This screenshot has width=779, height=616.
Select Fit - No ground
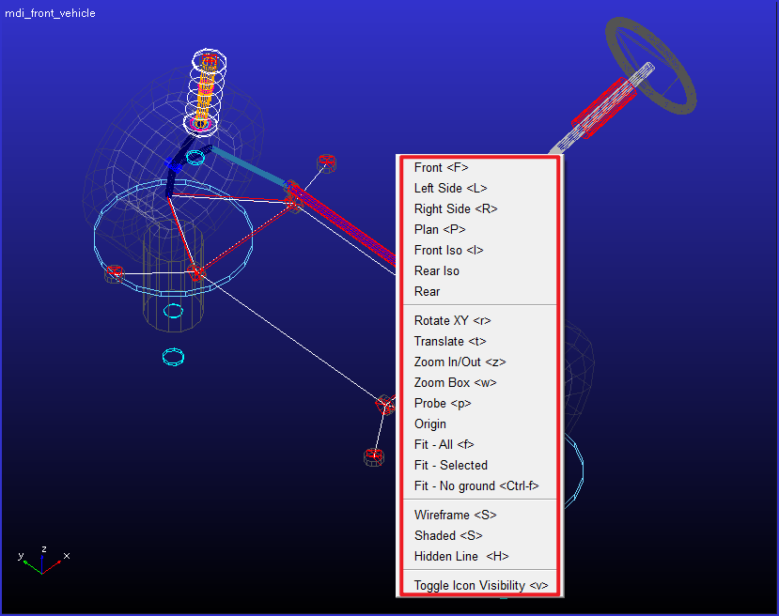tap(480, 486)
